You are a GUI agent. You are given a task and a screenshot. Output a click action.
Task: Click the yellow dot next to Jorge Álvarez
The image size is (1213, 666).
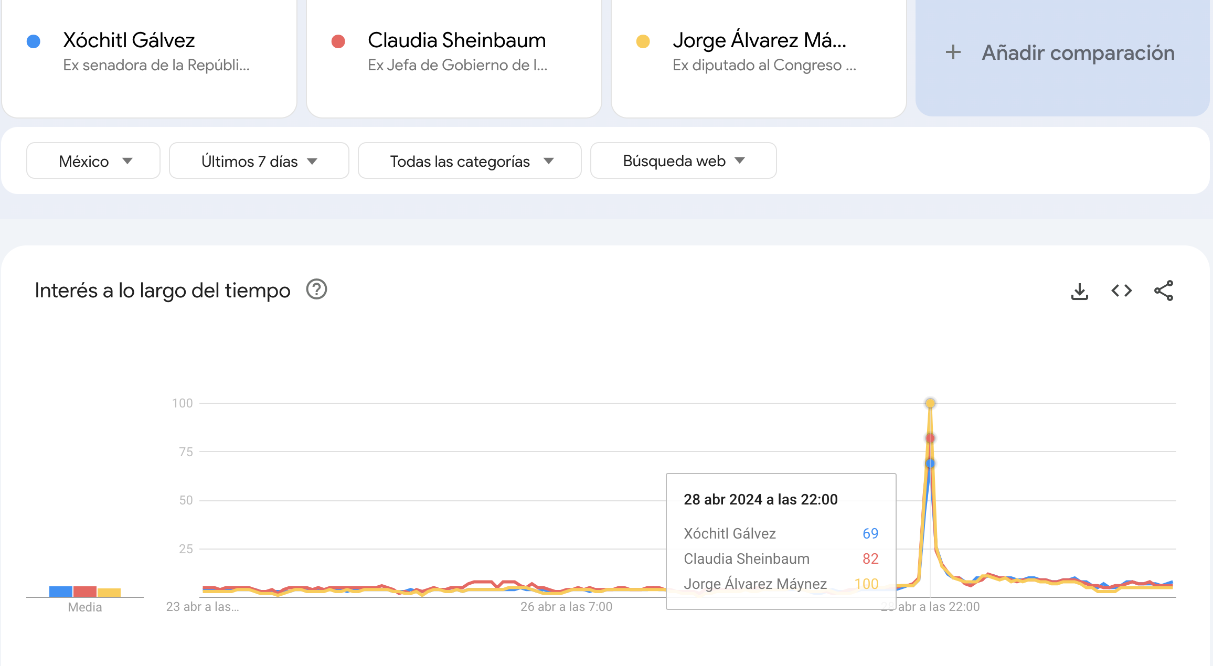pos(643,41)
